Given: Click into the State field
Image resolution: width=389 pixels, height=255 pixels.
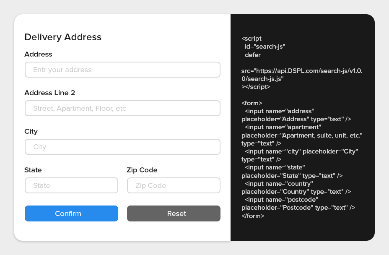Looking at the screenshot, I should coord(71,185).
